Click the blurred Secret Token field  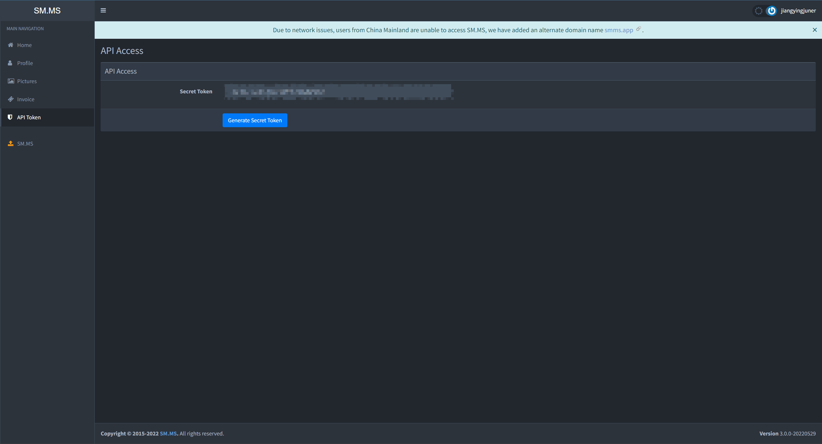pos(338,92)
